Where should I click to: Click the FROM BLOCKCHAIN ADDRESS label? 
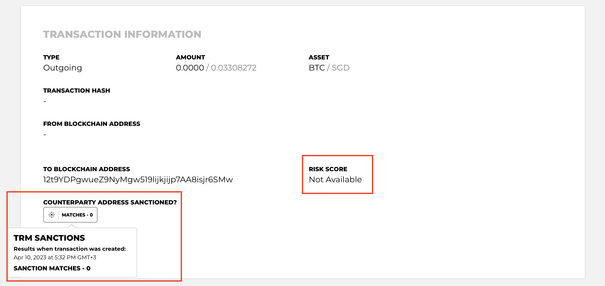[x=92, y=124]
